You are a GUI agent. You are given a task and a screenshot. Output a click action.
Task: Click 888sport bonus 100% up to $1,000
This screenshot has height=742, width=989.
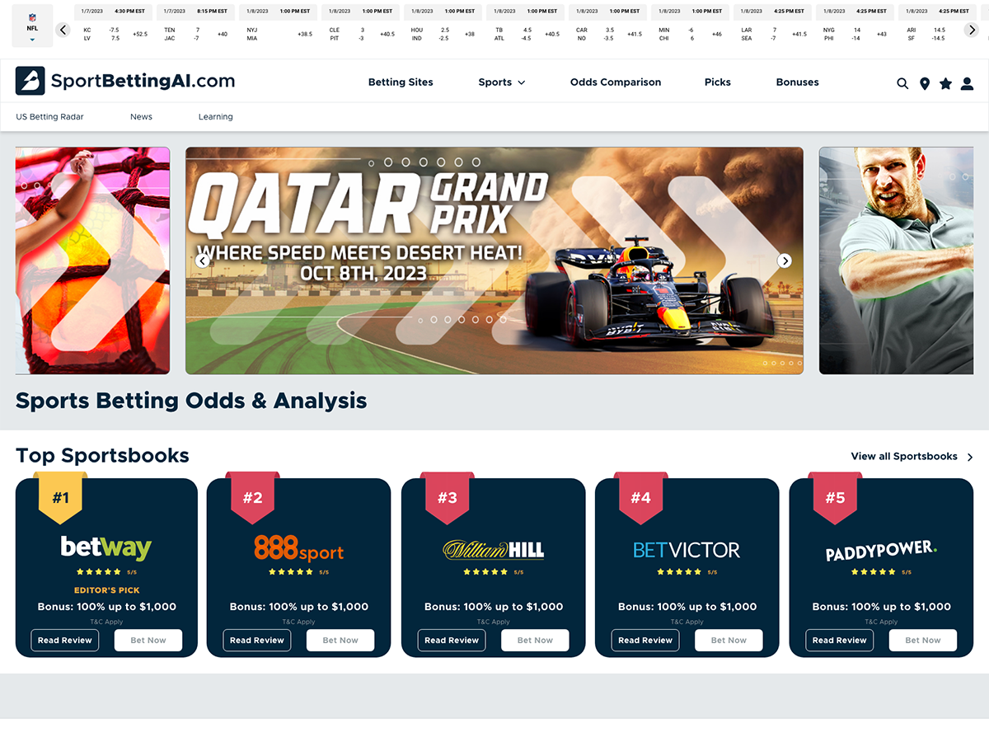click(299, 607)
